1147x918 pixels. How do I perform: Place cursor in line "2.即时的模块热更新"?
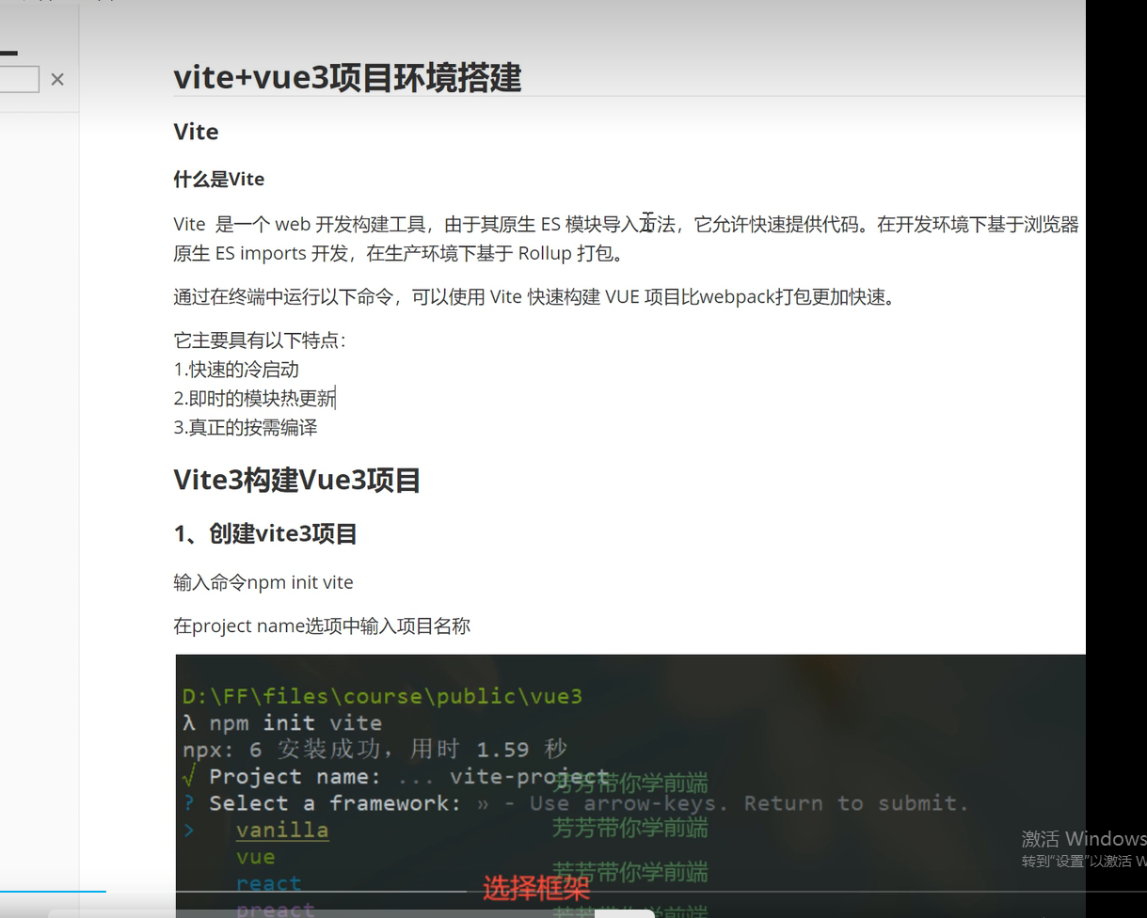[254, 399]
